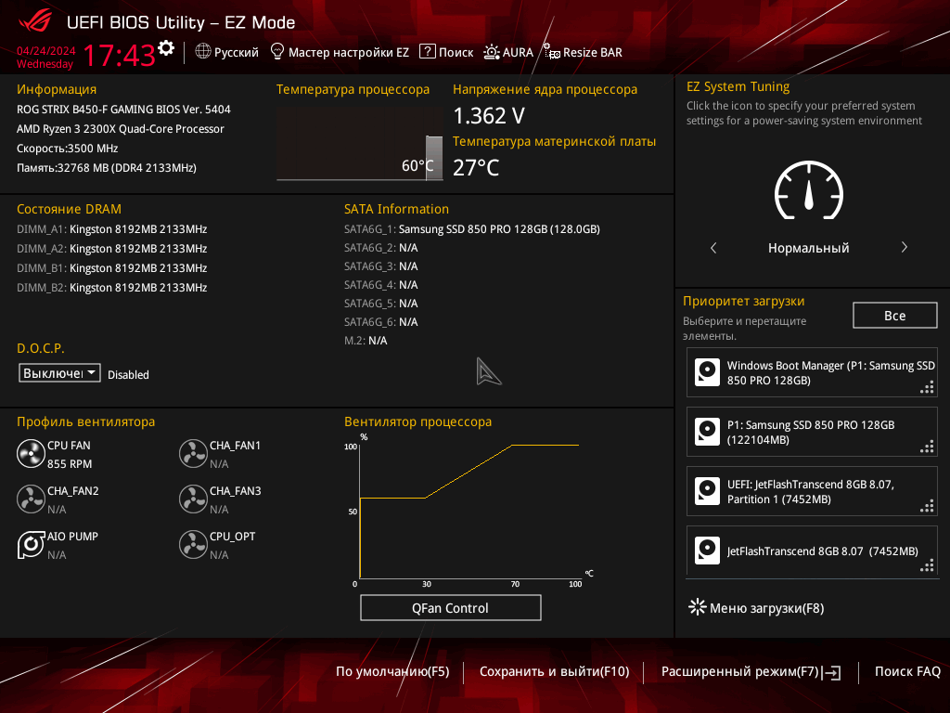This screenshot has width=950, height=713.
Task: Open Мастер настройки EZ wizard
Action: coord(340,52)
